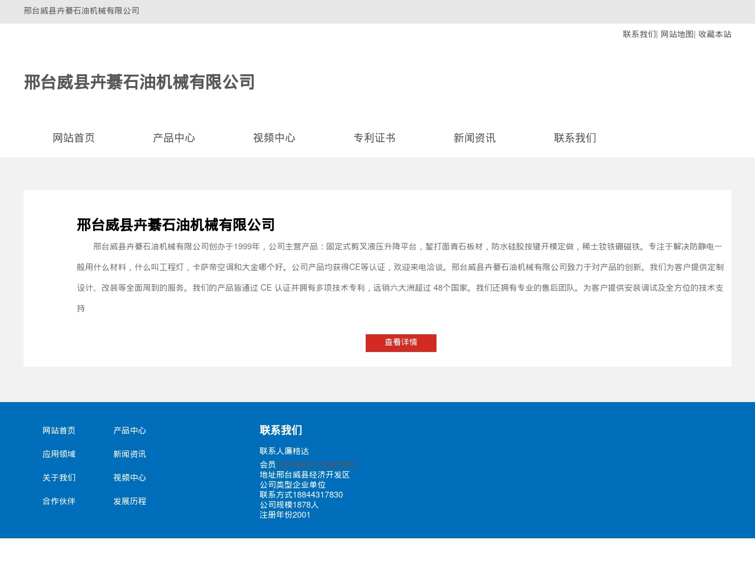Open 专利证书 navigation item
The width and height of the screenshot is (755, 566).
point(375,138)
